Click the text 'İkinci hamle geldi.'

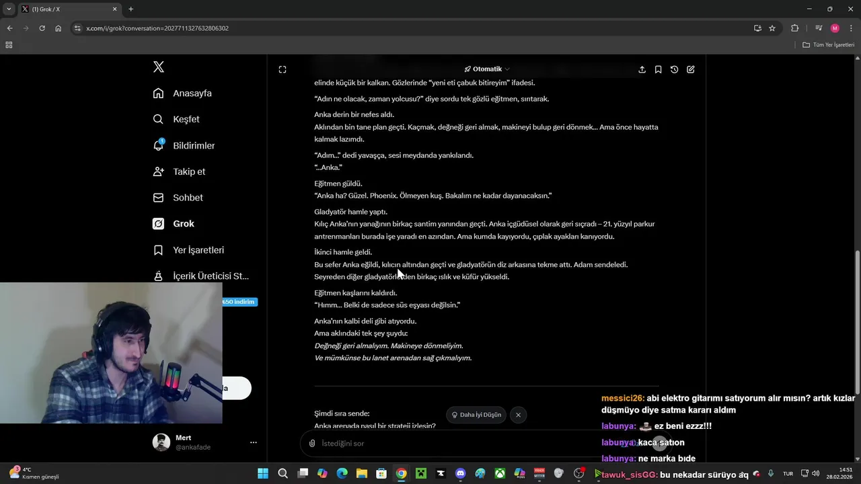coord(343,252)
